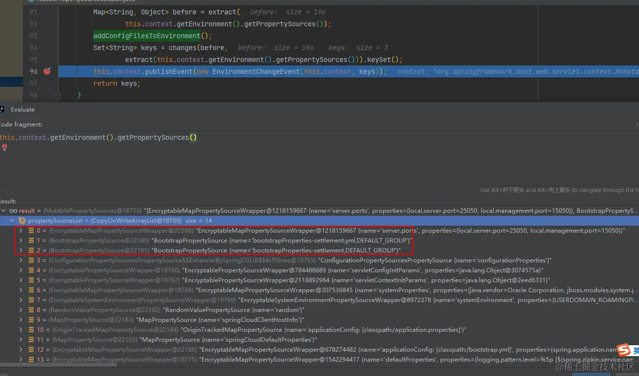
Task: Expand entry 1 bootstrapProperties-settlement.yml
Action: point(21,241)
